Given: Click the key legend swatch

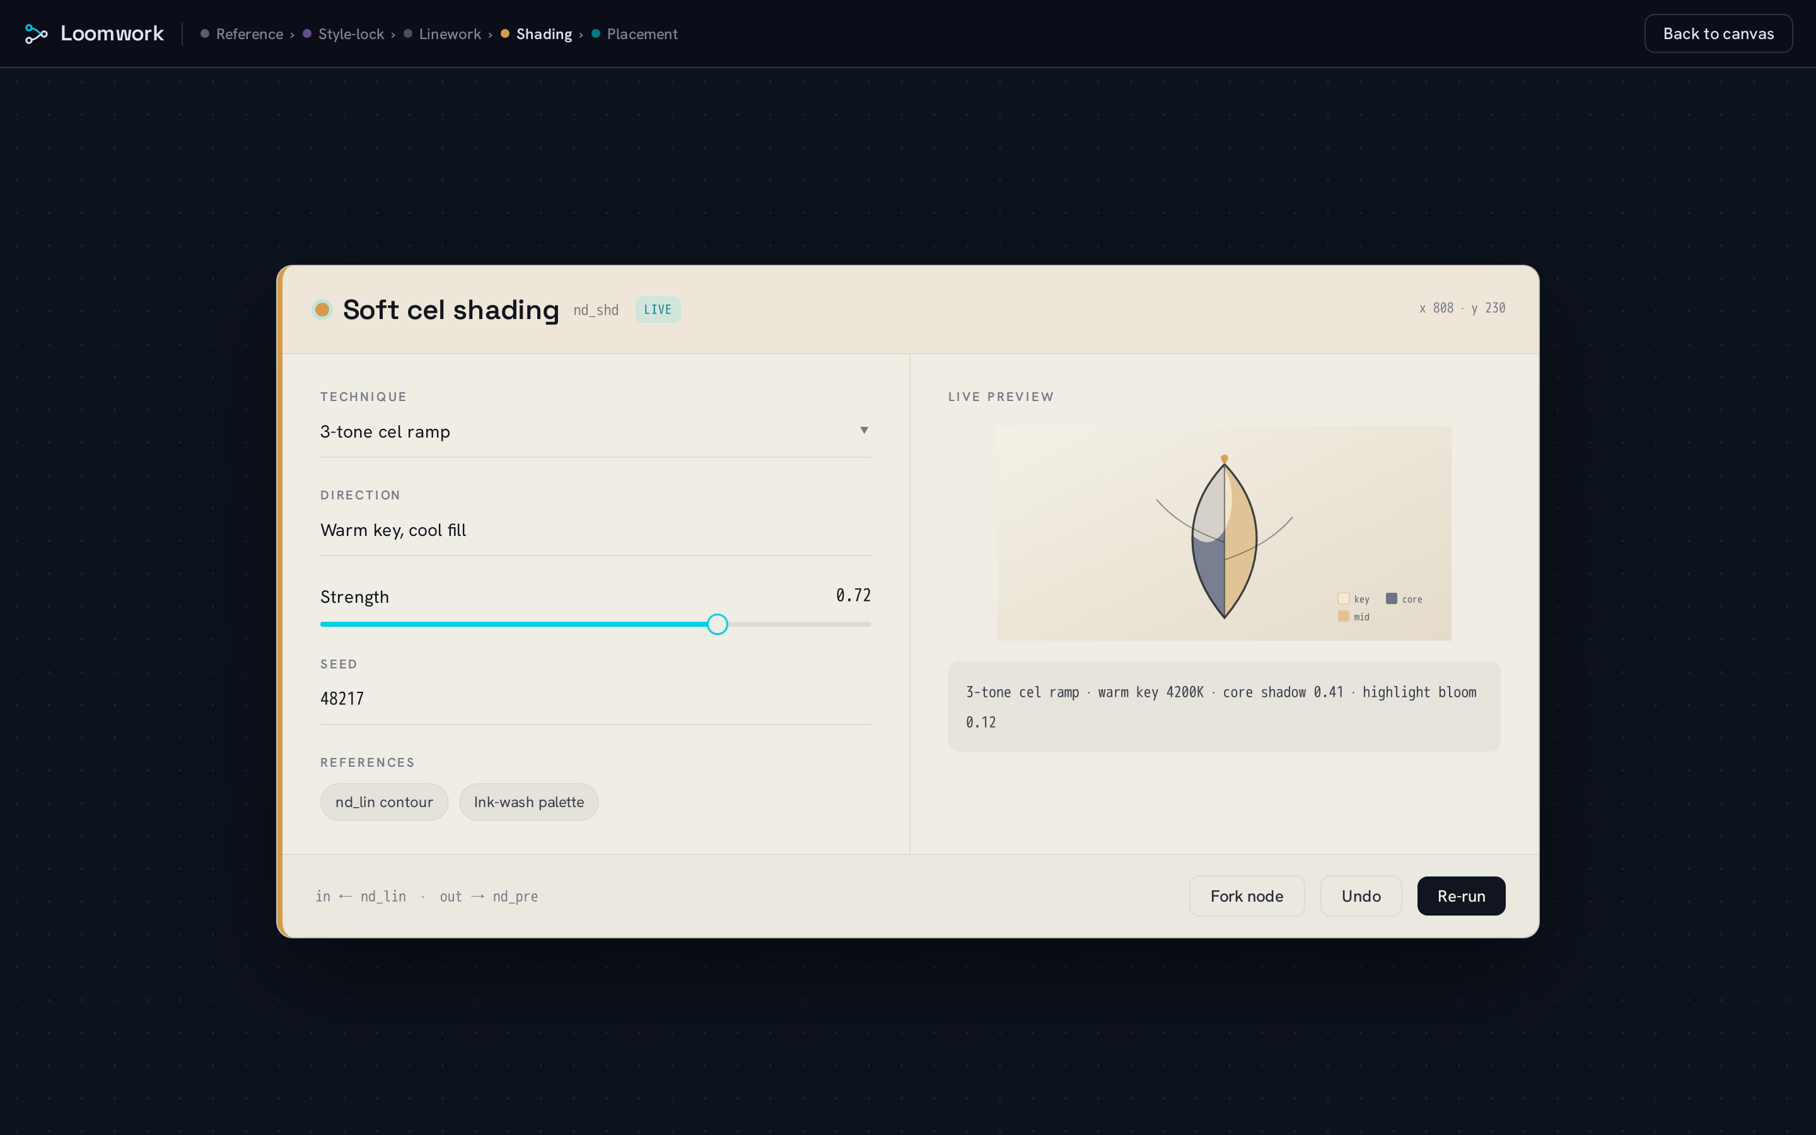Looking at the screenshot, I should click(1343, 598).
